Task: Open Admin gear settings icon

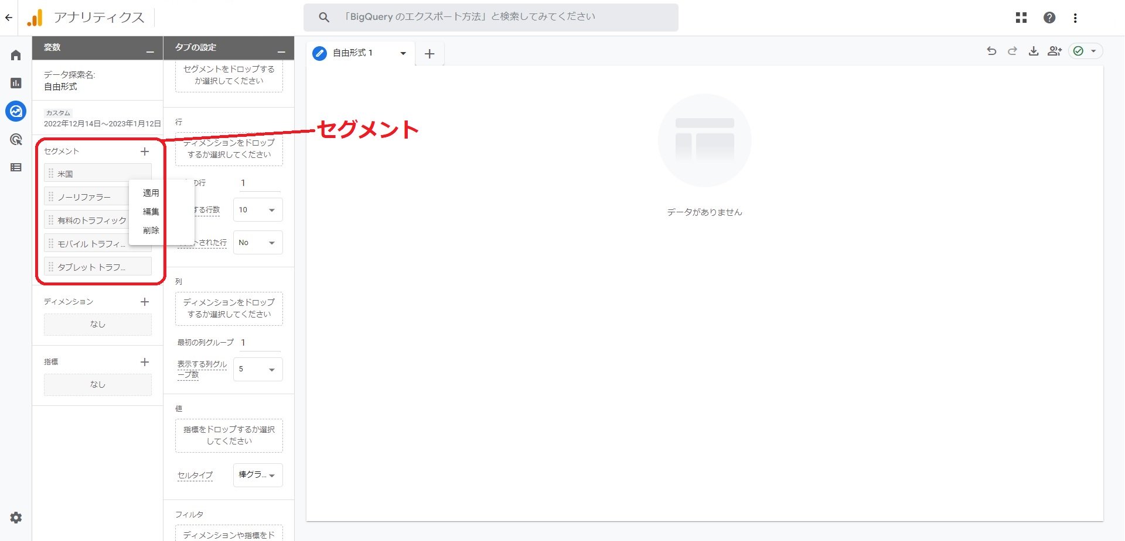Action: (16, 518)
